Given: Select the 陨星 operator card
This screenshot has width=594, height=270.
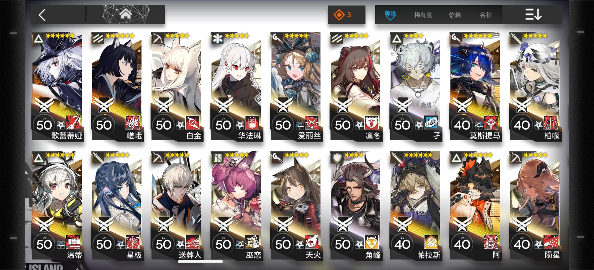Looking at the screenshot, I should click(535, 205).
